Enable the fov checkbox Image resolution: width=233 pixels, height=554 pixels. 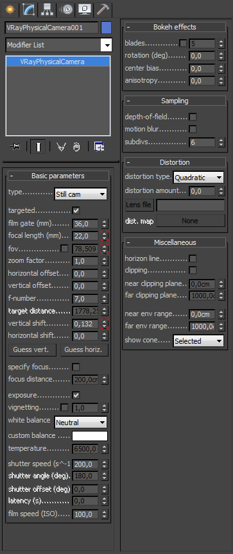(x=64, y=249)
